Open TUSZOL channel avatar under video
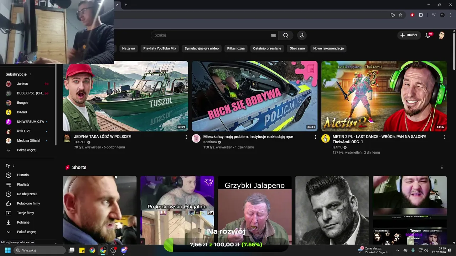This screenshot has height=256, width=456. tap(67, 138)
